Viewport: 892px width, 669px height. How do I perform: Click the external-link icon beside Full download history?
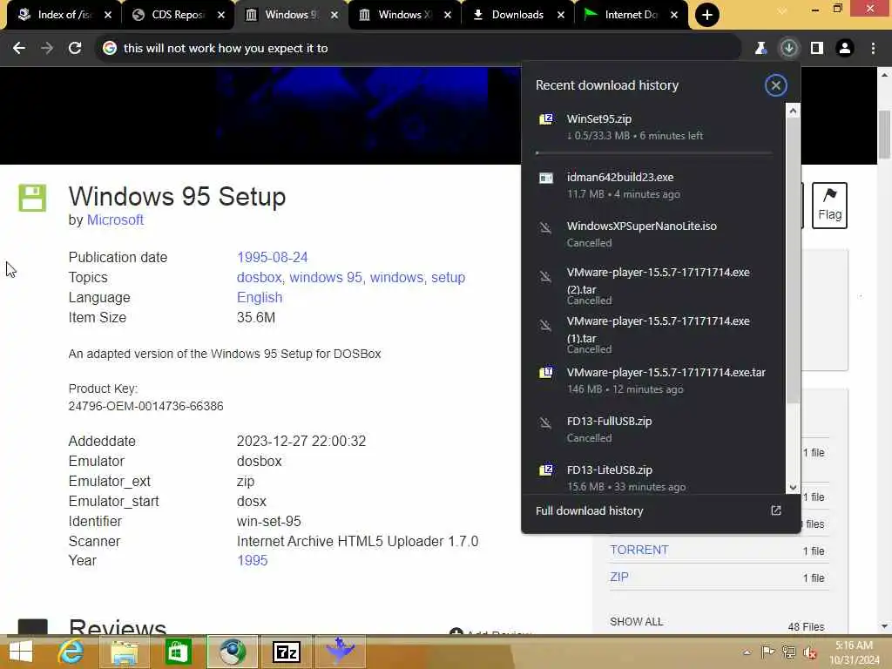pos(775,510)
